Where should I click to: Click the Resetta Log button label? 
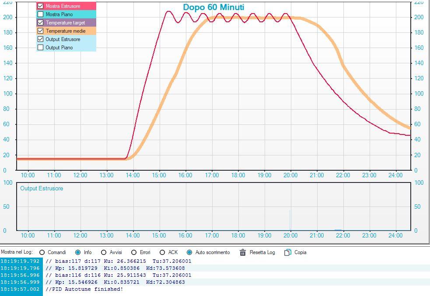click(262, 252)
